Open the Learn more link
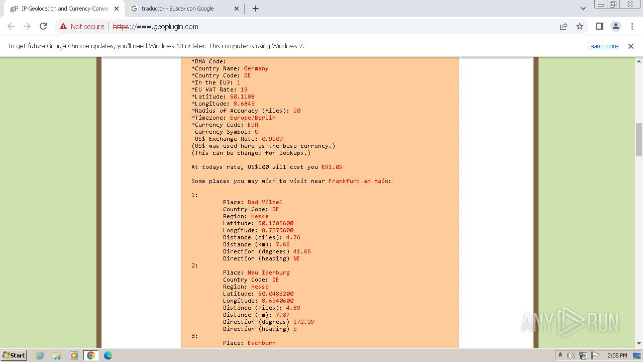This screenshot has width=643, height=362. pyautogui.click(x=603, y=46)
